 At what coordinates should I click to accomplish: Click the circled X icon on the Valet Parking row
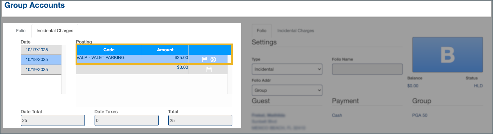tap(213, 59)
